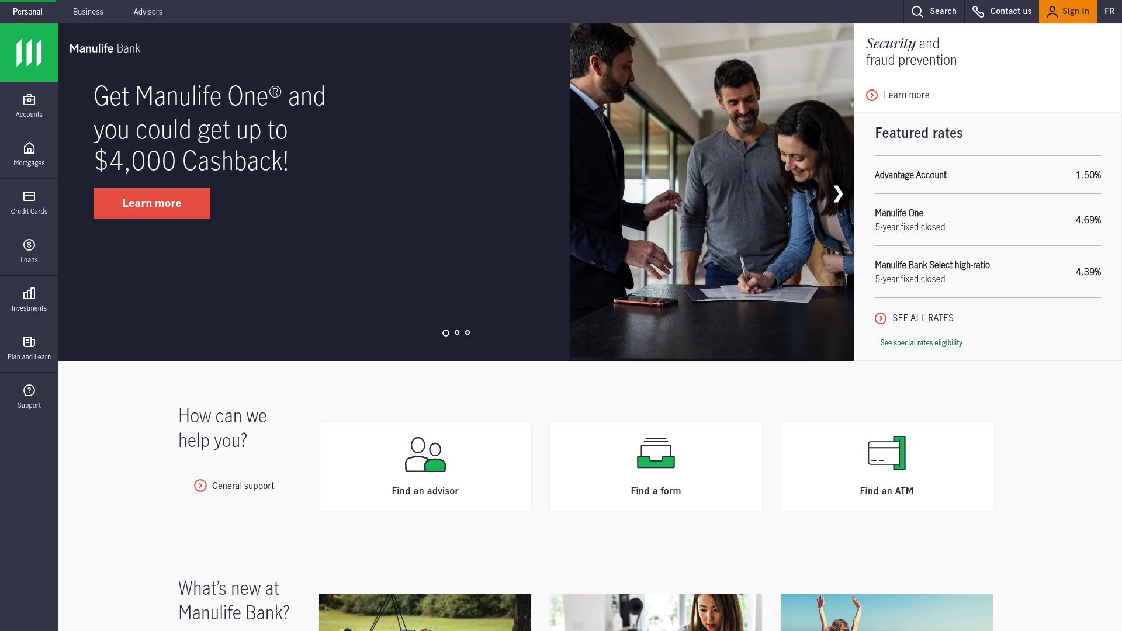Click the Find a form tray icon
Viewport: 1122px width, 631px height.
click(x=656, y=453)
